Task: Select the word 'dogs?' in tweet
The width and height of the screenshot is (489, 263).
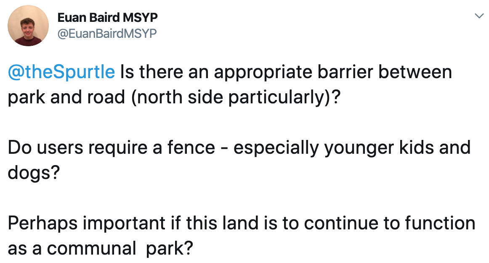Action: 33,173
